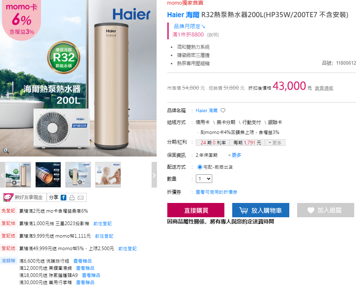Viewport: 356px width, 293px height.
Task: Click the magnifier zoom icon on product image
Action: [x=6, y=150]
